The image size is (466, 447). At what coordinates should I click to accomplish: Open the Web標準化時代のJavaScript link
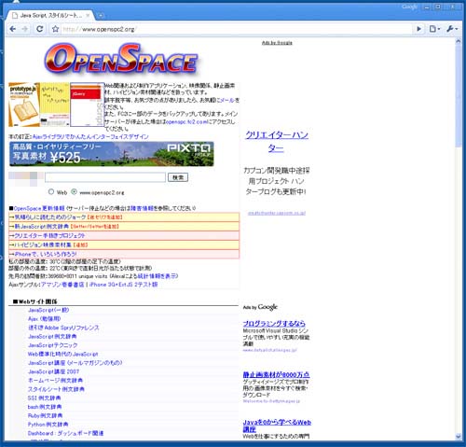point(62,354)
